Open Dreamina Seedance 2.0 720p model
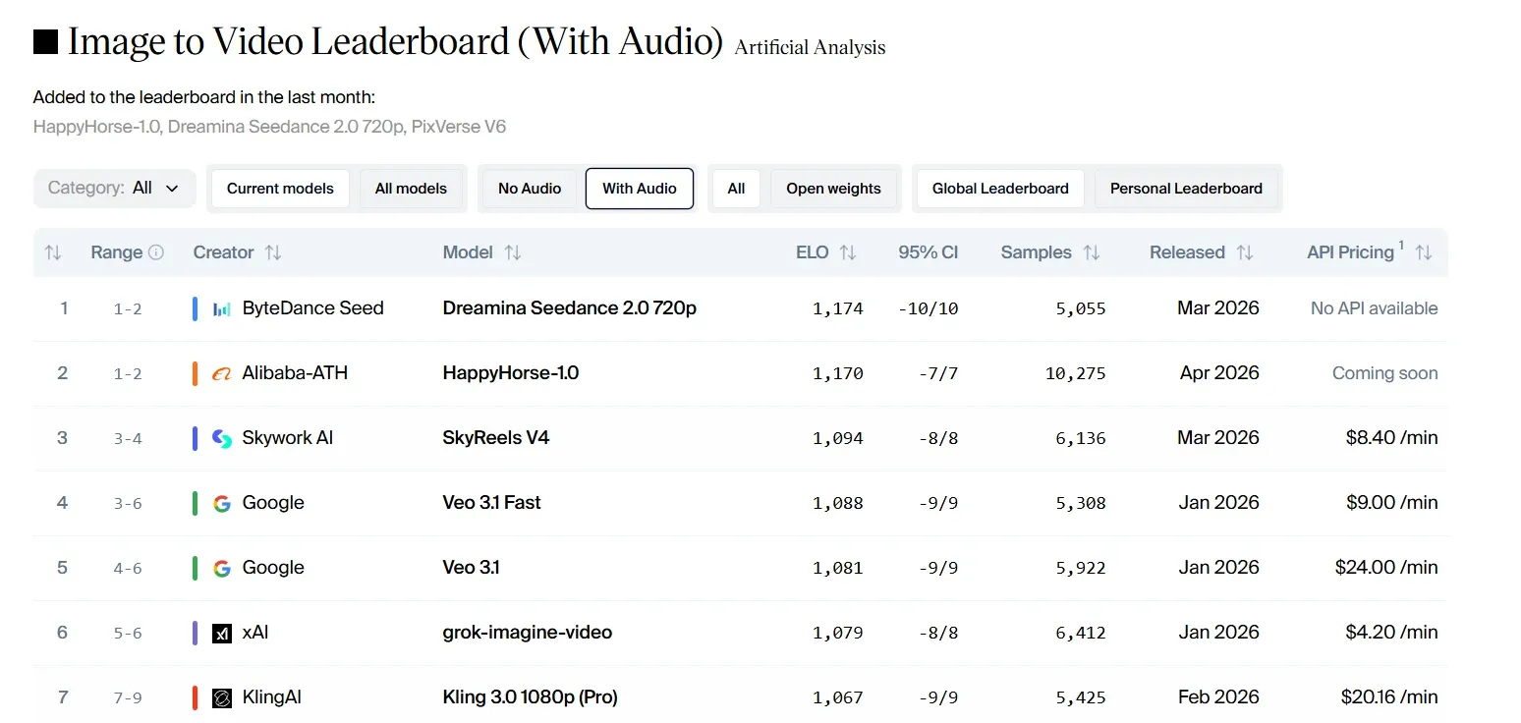Image resolution: width=1521 pixels, height=723 pixels. (570, 308)
